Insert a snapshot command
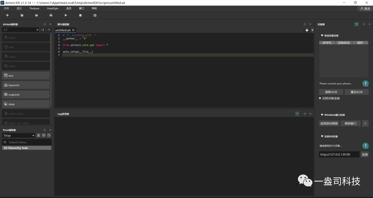Image resolution: width=373 pixels, height=198 pixels. [26, 95]
